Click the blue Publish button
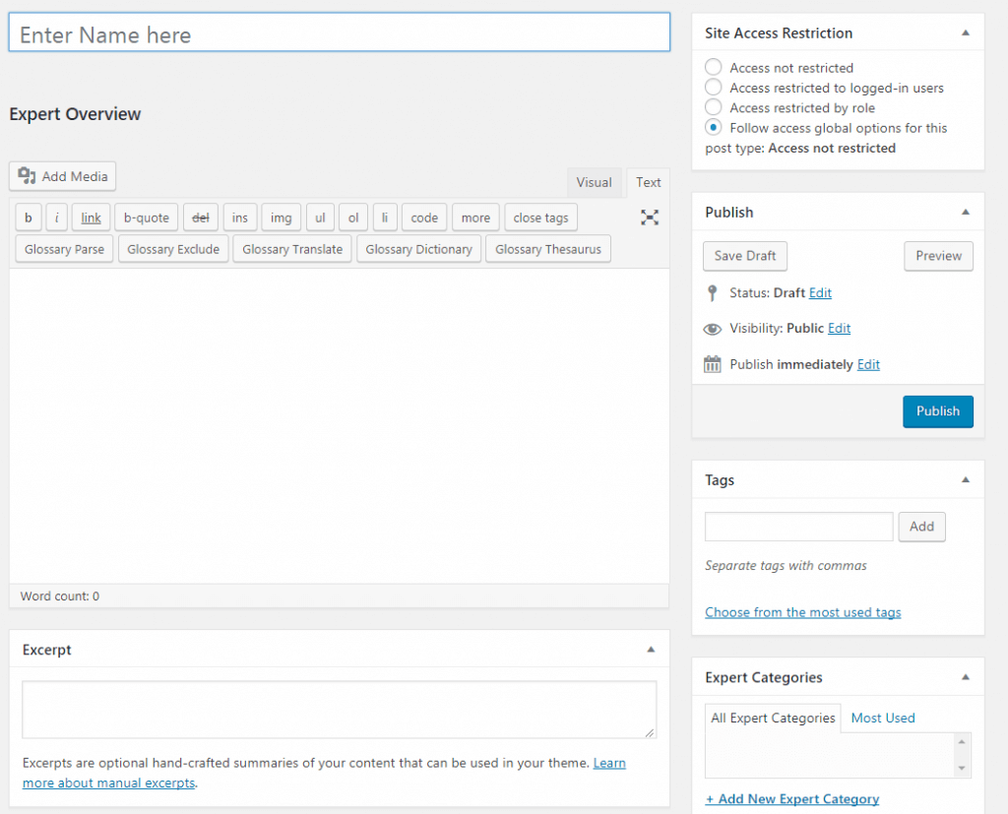Viewport: 1008px width, 814px height. tap(937, 411)
